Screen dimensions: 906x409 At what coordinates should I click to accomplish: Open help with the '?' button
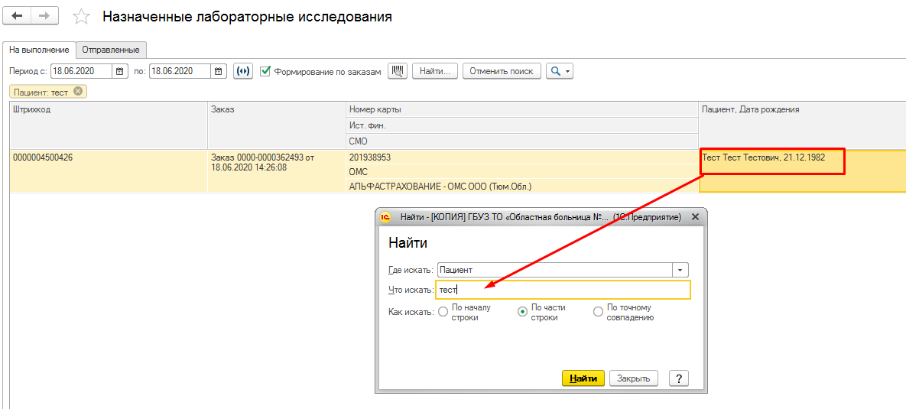click(678, 378)
